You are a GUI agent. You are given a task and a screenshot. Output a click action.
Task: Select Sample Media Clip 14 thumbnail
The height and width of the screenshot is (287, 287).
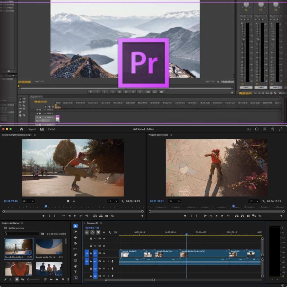[x=49, y=247]
